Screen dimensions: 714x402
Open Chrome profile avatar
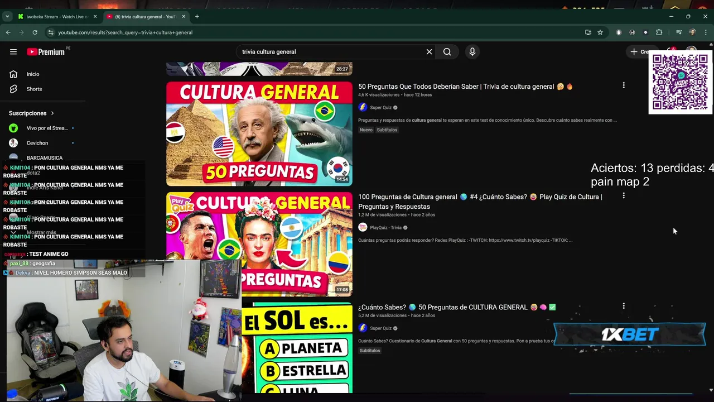click(692, 32)
